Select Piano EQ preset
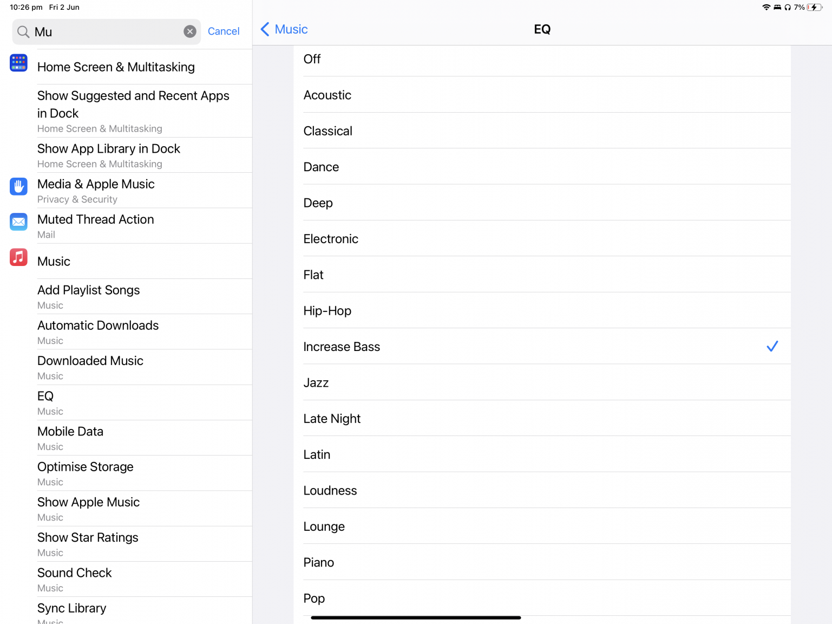Viewport: 832px width, 624px height. 542,562
